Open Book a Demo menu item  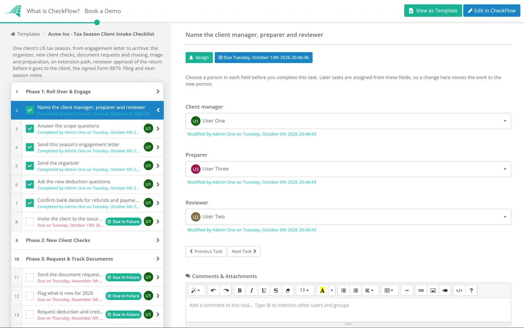(103, 11)
